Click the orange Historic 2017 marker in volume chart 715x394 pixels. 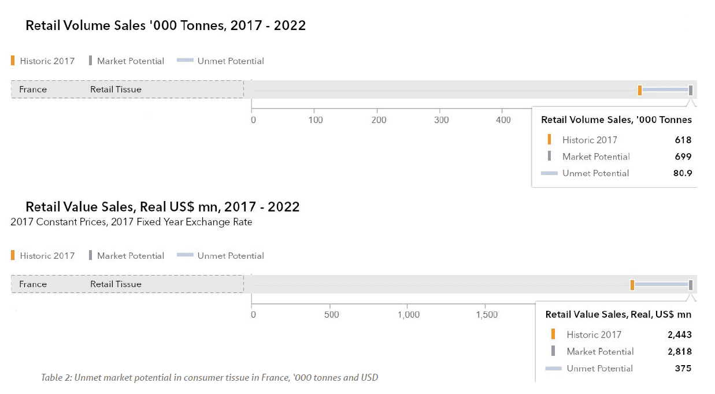(x=640, y=90)
